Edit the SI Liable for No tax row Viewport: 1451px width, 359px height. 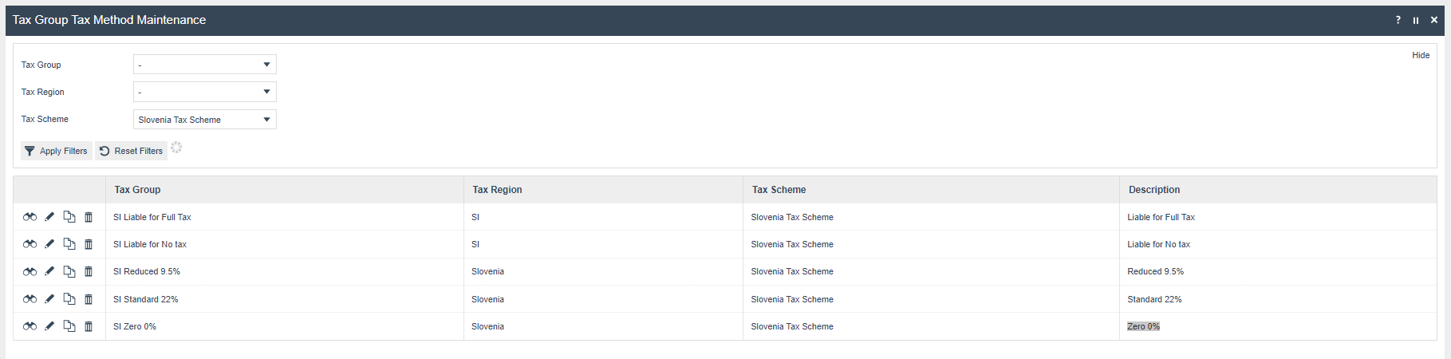[49, 244]
